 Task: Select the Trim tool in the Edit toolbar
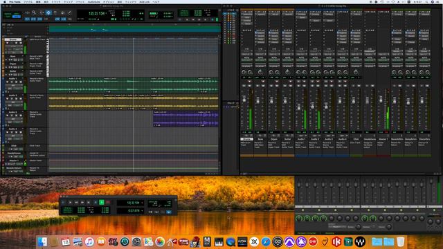42,12
